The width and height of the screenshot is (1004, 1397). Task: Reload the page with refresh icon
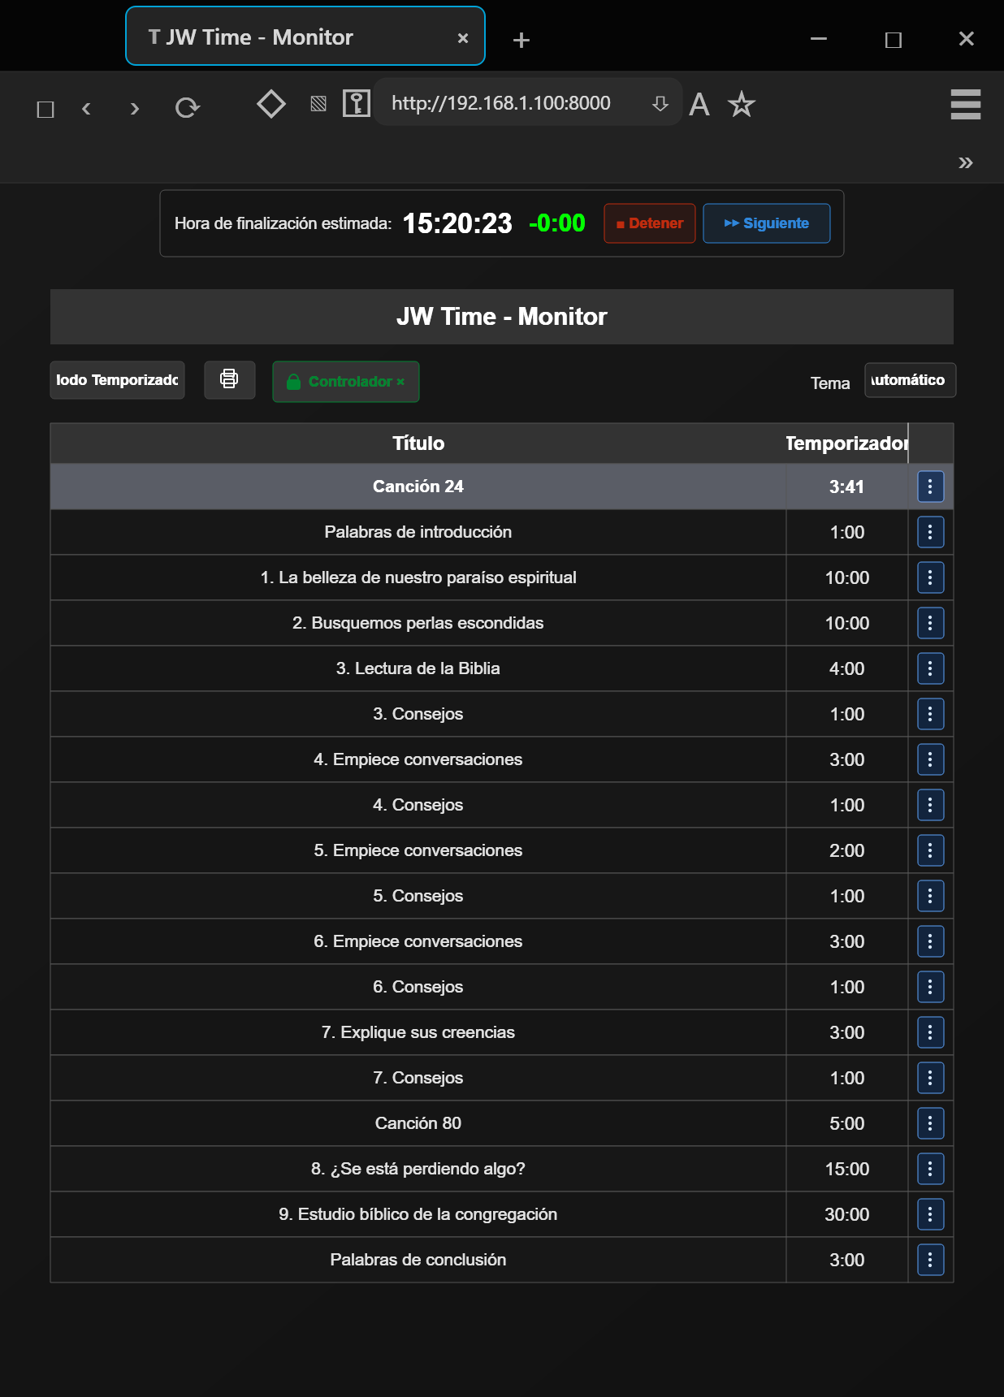(x=188, y=107)
